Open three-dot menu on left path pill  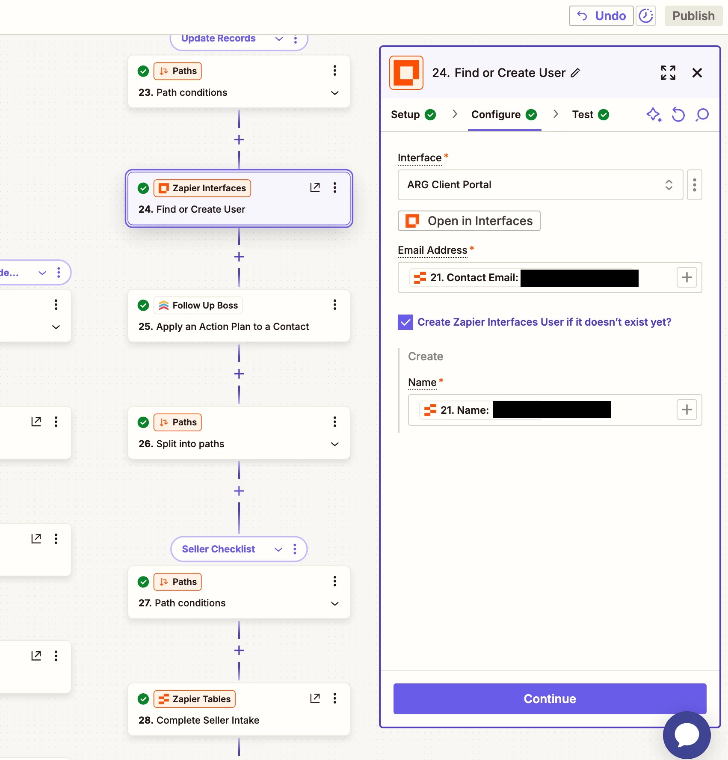point(59,273)
